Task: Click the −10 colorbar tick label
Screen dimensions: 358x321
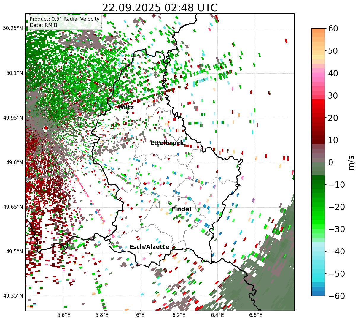Action: coord(337,184)
